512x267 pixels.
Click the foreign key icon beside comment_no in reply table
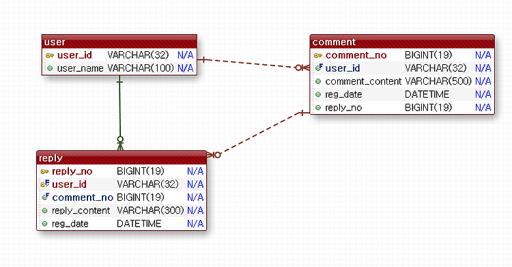click(x=45, y=197)
